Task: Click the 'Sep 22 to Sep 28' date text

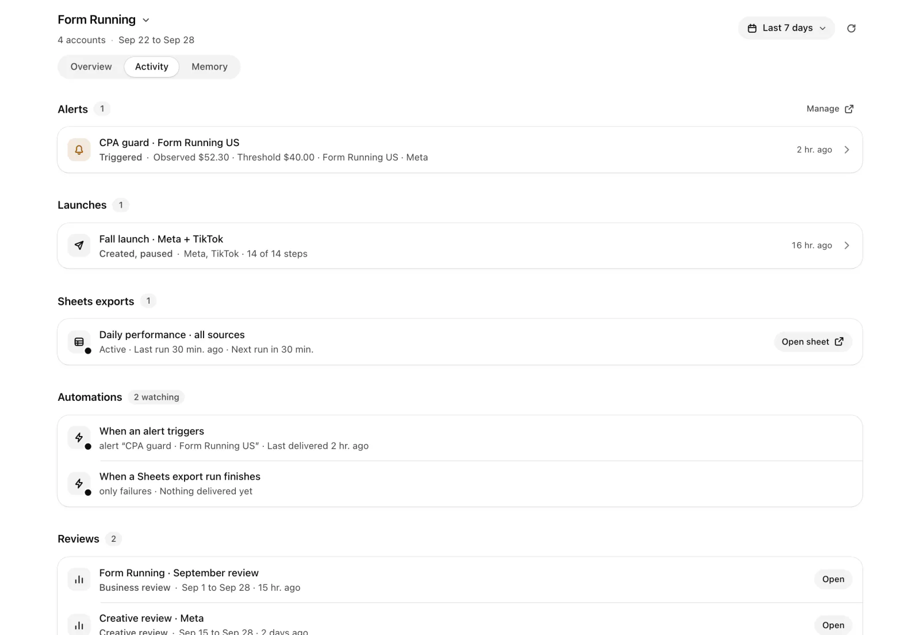Action: click(156, 40)
